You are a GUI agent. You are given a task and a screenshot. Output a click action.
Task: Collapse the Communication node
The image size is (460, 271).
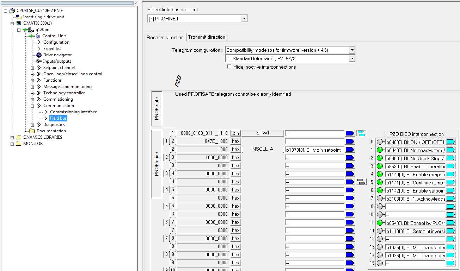pos(32,106)
